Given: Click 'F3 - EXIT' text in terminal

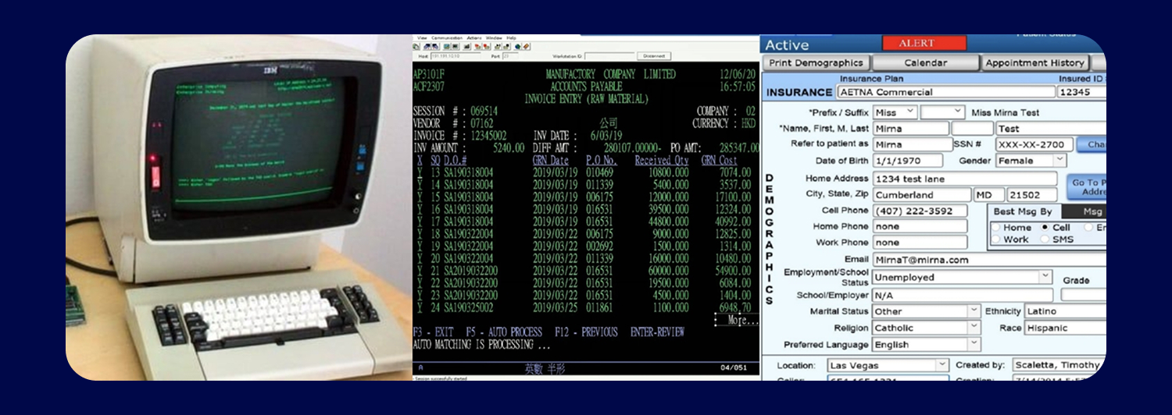Looking at the screenshot, I should point(433,332).
